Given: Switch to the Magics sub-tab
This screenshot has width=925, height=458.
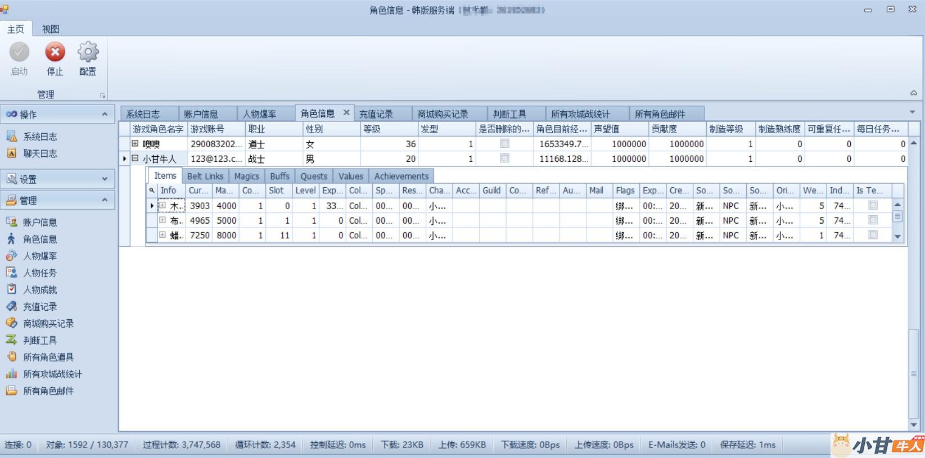Looking at the screenshot, I should click(x=246, y=176).
